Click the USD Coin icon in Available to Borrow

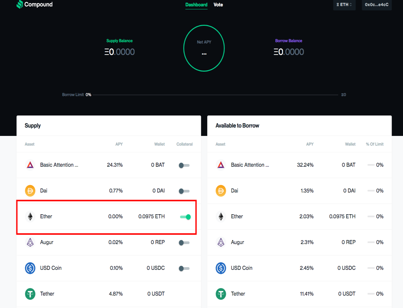tap(221, 268)
